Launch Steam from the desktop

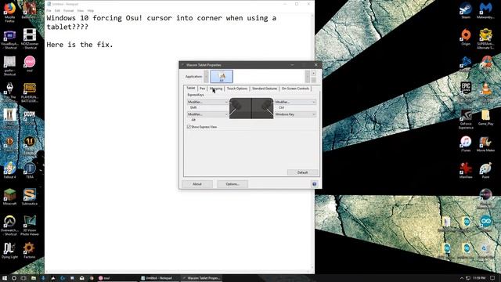[466, 10]
